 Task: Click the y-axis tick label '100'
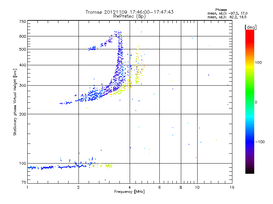click(x=23, y=164)
